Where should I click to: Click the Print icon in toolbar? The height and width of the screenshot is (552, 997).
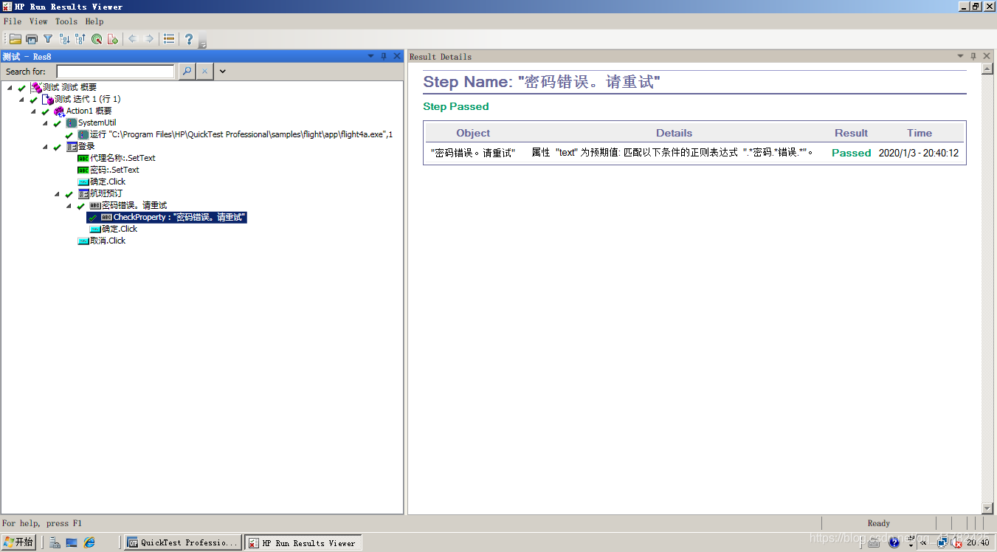click(x=32, y=39)
